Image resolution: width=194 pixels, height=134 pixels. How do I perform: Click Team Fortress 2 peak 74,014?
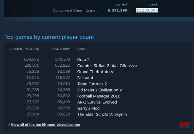click(64, 84)
